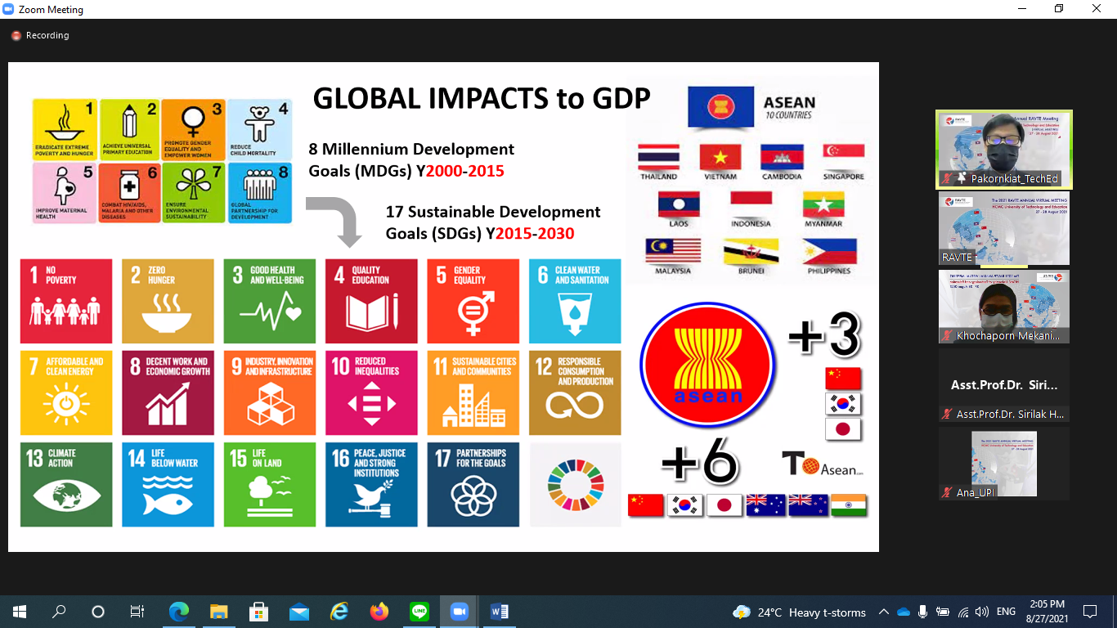Expand the hidden tray icons chevron
This screenshot has height=628, width=1117.
click(x=883, y=612)
